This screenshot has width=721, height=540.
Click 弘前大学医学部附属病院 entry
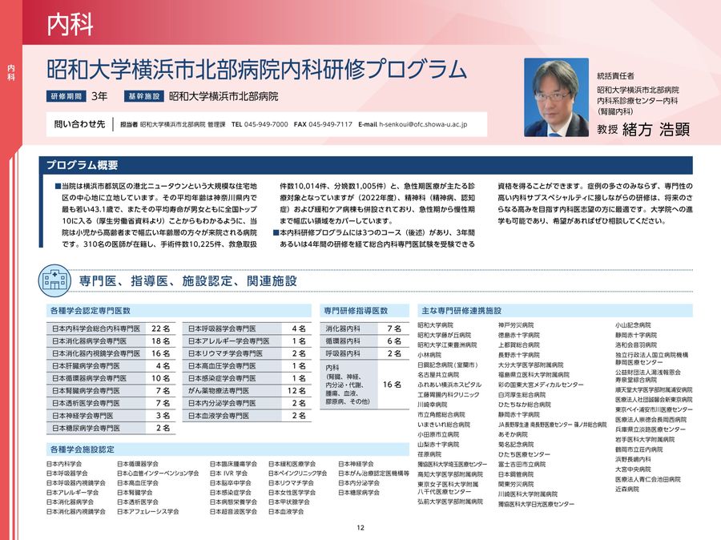[x=450, y=502]
